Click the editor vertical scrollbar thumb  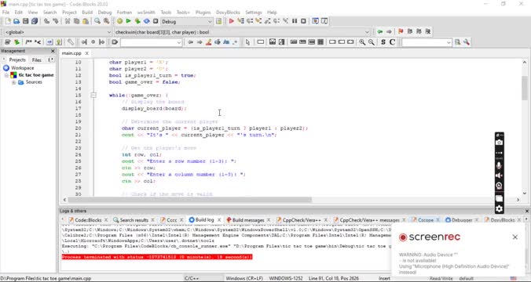(x=525, y=88)
